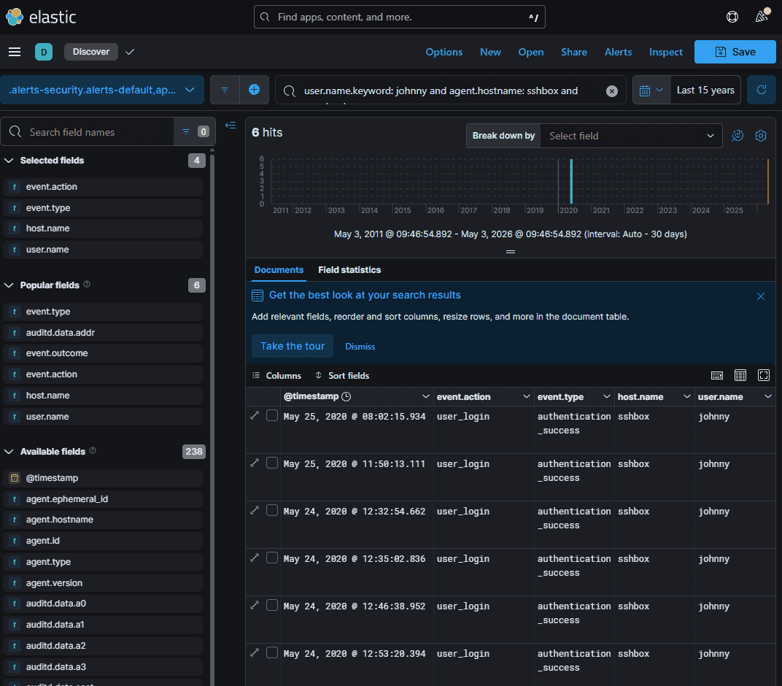Image resolution: width=782 pixels, height=686 pixels.
Task: Collapse the field list sidebar
Action: pos(231,126)
